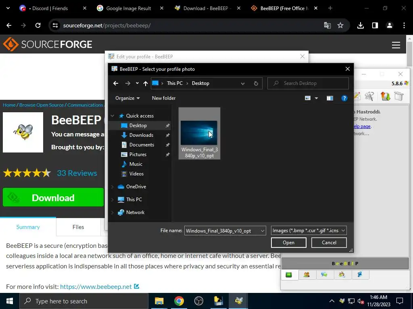Open Videos in the navigation pane
Viewport: 413px width, 309px height.
coord(136,174)
